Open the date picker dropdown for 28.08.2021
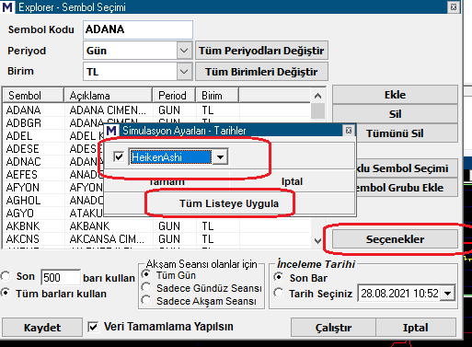 (x=447, y=294)
